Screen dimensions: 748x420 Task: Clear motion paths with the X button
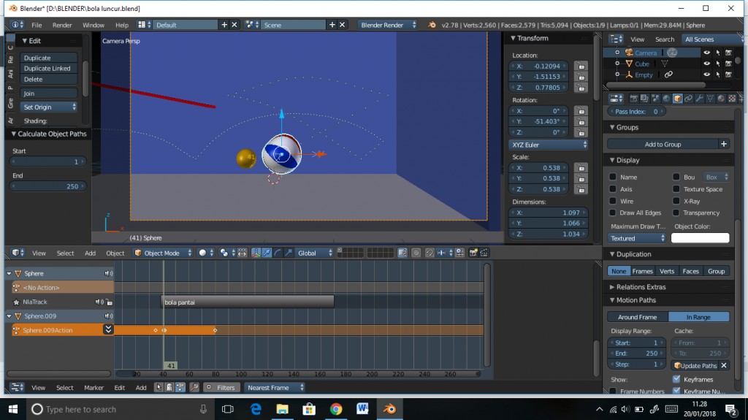coord(724,365)
